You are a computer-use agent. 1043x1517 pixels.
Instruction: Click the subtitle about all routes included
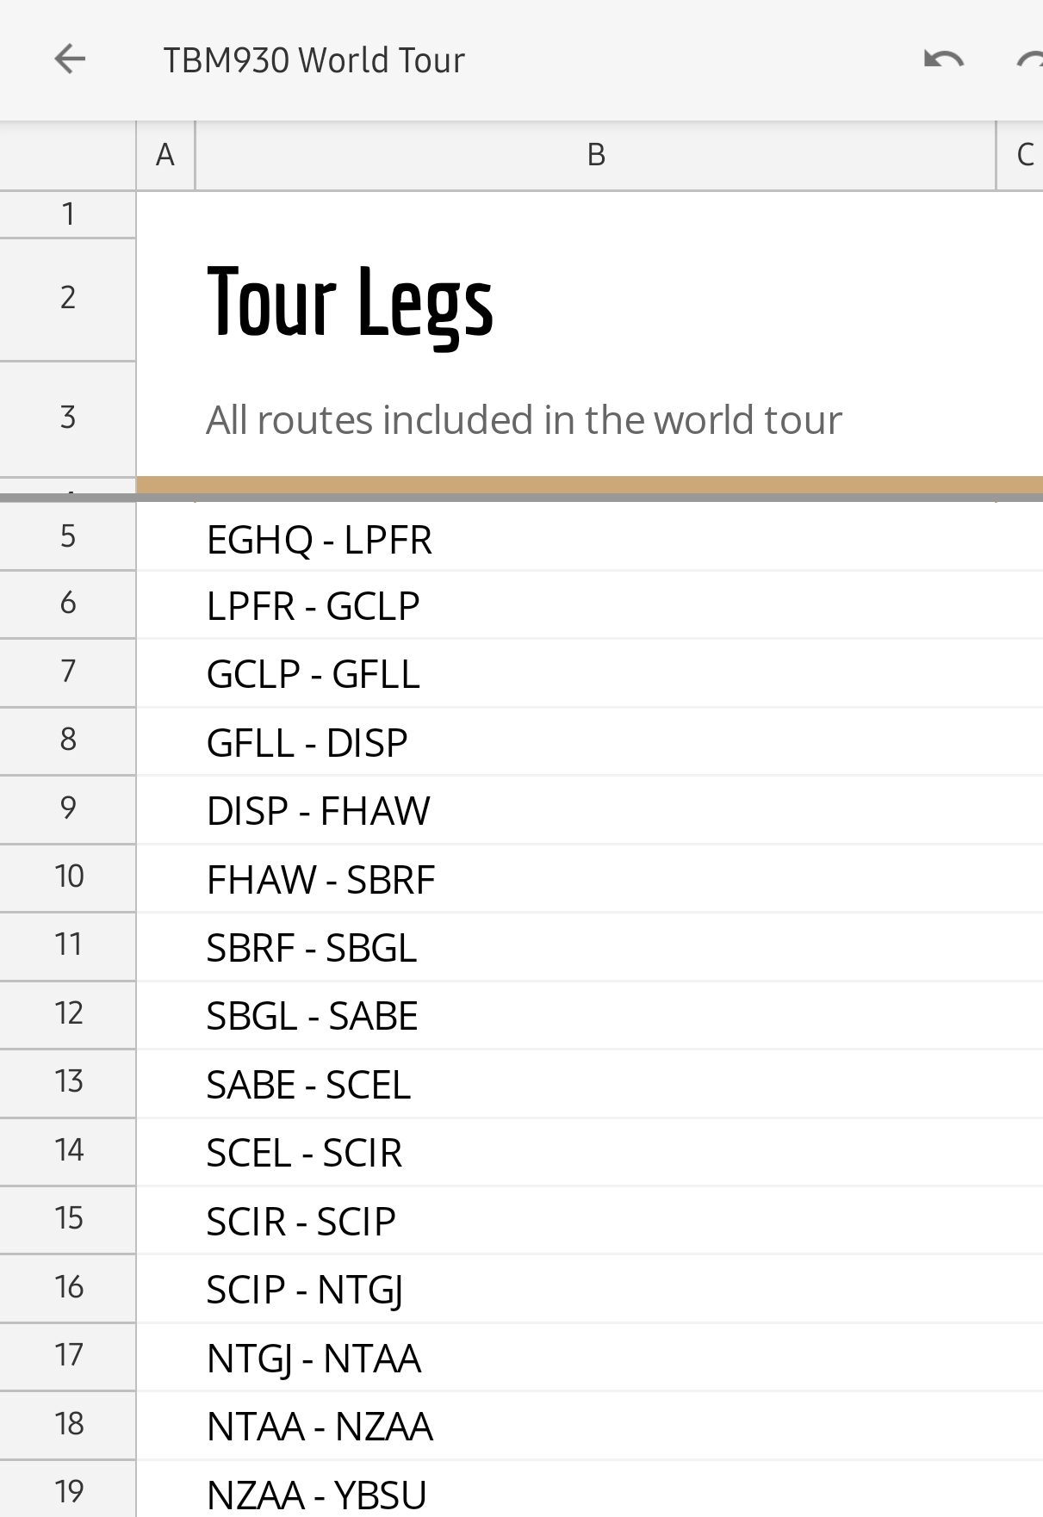click(524, 420)
